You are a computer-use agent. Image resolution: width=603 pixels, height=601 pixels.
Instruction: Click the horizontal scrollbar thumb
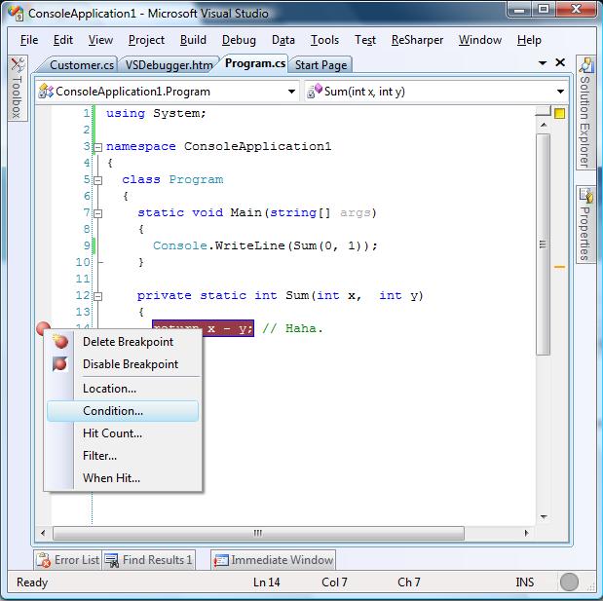258,533
